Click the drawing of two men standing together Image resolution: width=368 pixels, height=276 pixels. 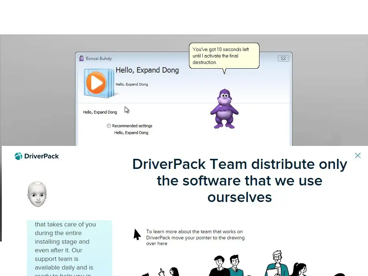click(x=226, y=265)
